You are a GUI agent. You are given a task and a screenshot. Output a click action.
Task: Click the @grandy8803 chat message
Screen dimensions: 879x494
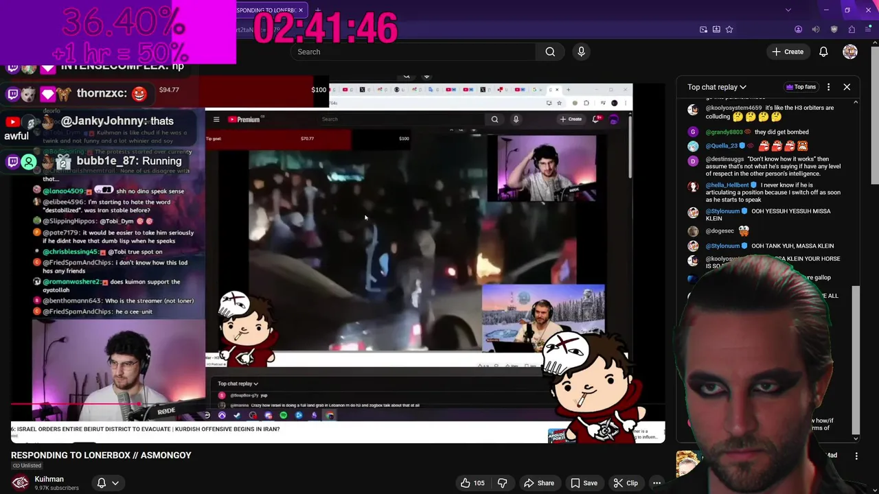point(781,132)
